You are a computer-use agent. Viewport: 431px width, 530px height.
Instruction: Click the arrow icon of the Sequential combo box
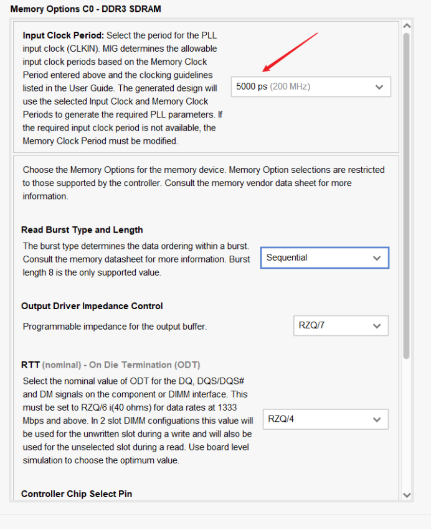coord(376,258)
